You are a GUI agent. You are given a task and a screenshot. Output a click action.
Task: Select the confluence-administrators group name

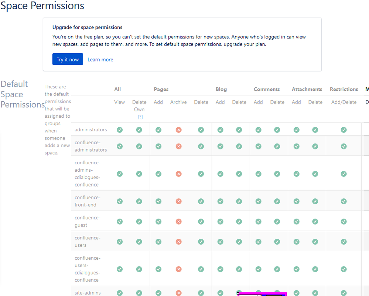tap(90, 146)
